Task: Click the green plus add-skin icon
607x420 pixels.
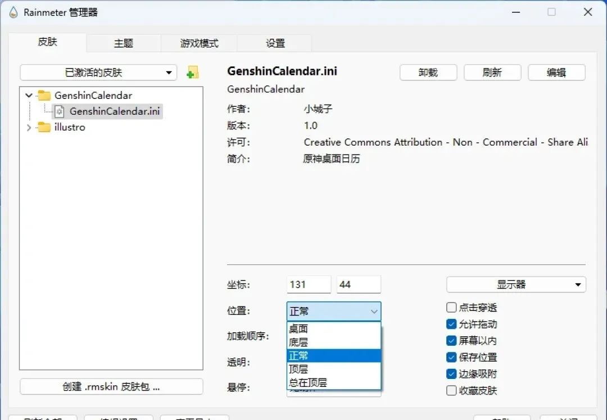Action: click(192, 73)
